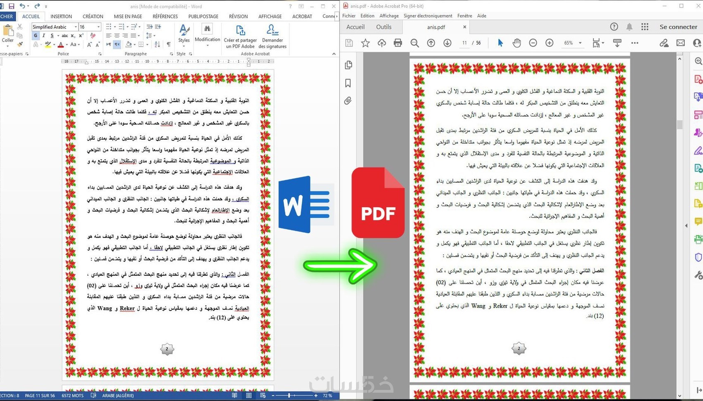Toggle right-to-left text direction in Word
The image size is (703, 401).
click(117, 44)
